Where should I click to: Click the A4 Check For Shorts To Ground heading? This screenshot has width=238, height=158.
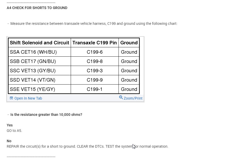tap(37, 8)
